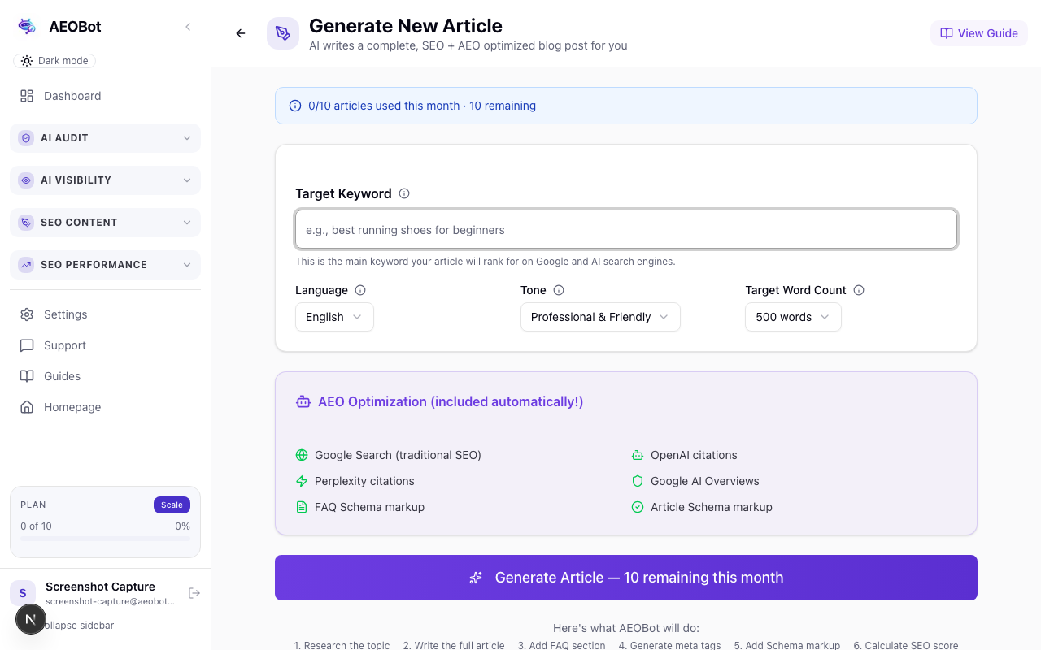This screenshot has height=650, width=1041.
Task: Collapse sidebar using the top chevron arrow
Action: (x=188, y=27)
